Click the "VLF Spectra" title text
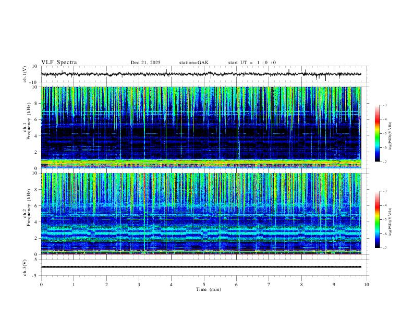This screenshot has height=319, width=413. coord(59,63)
